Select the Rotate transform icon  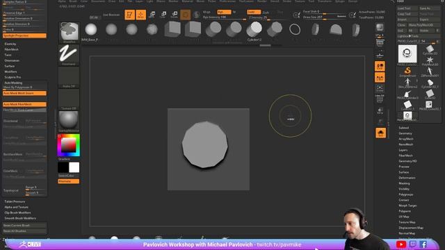[175, 15]
